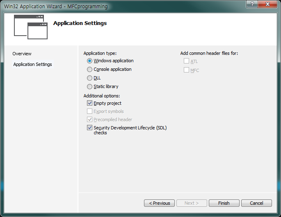
Task: Click the disabled Next button
Action: pos(192,203)
